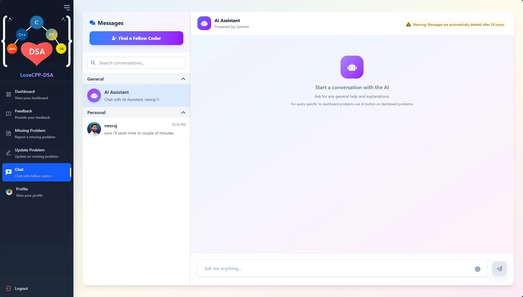The width and height of the screenshot is (523, 297).
Task: Open the hamburger menu at top left
Action: point(67,8)
